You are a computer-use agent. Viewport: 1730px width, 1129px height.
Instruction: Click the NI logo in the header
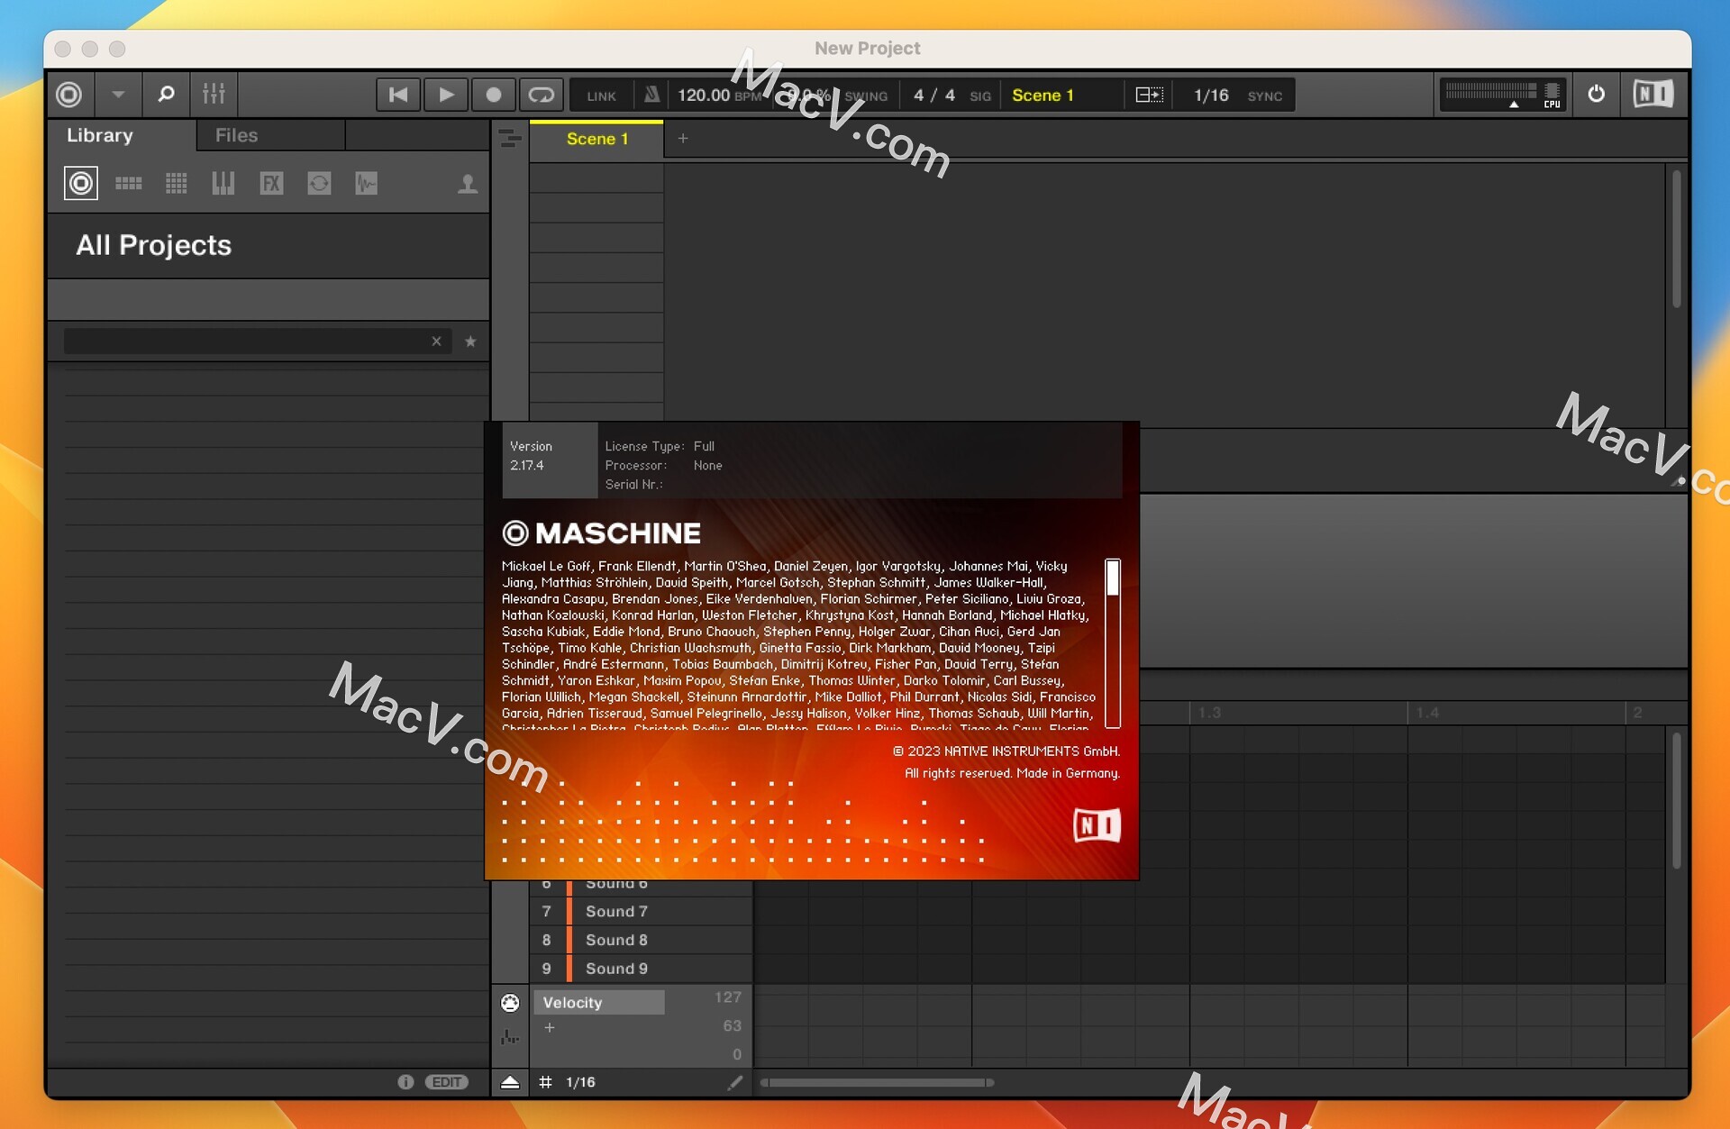[1653, 94]
